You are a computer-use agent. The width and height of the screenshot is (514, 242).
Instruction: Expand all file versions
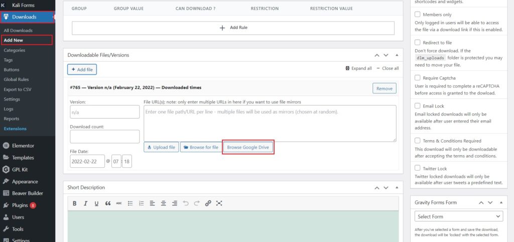click(358, 68)
